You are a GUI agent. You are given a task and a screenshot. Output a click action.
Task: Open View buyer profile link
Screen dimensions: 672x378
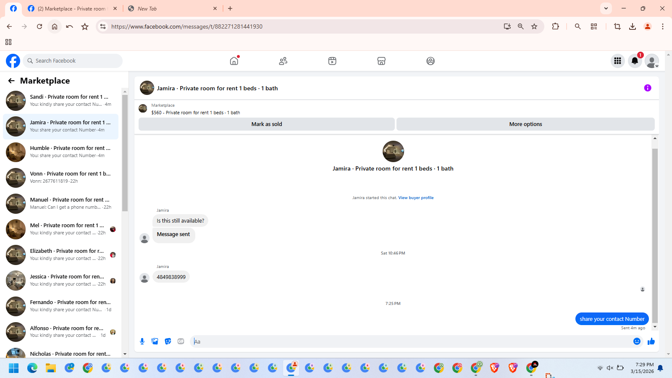pyautogui.click(x=416, y=198)
